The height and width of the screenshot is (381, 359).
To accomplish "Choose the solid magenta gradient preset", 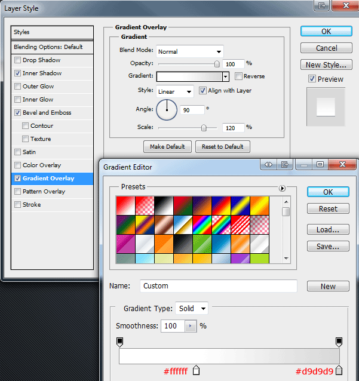I will 125,244.
